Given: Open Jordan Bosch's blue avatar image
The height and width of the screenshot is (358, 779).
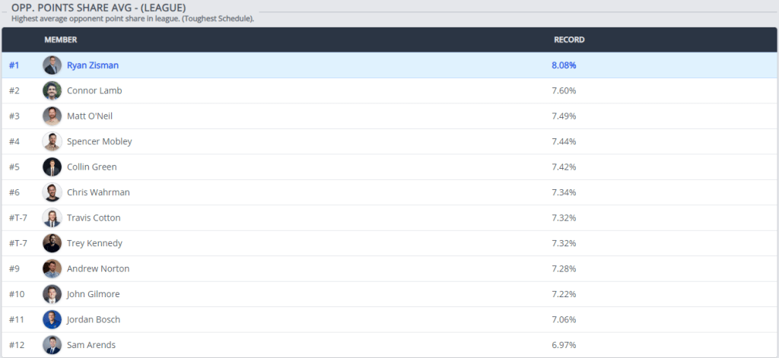Looking at the screenshot, I should click(x=52, y=319).
